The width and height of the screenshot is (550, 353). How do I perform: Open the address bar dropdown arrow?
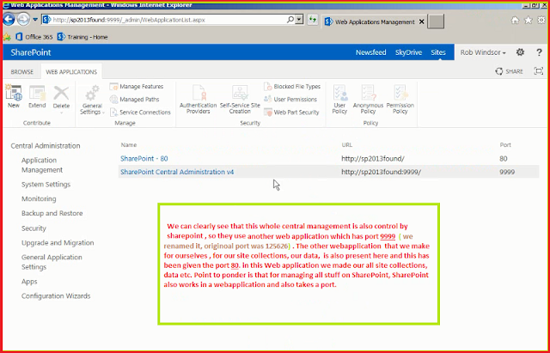pyautogui.click(x=299, y=20)
